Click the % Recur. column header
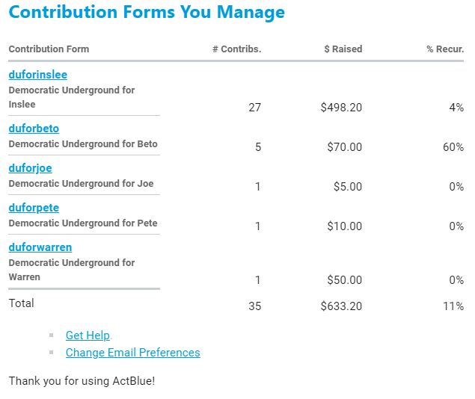The height and width of the screenshot is (399, 475). tap(445, 49)
